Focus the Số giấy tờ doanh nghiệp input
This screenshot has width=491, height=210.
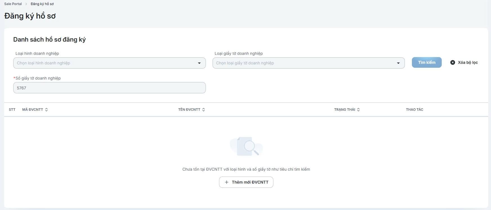point(109,88)
